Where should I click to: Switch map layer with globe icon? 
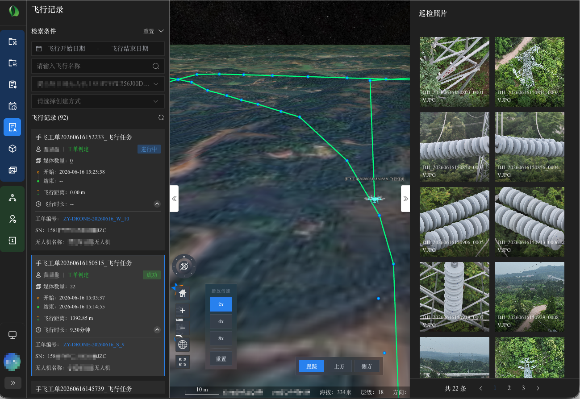pos(182,345)
